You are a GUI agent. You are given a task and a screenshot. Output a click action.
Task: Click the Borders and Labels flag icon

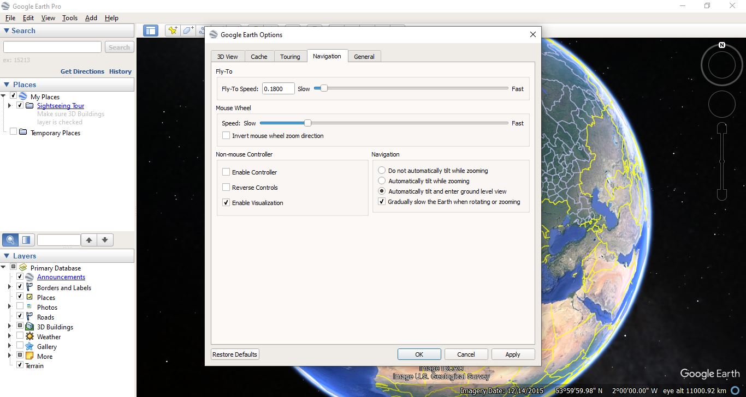[x=29, y=287]
